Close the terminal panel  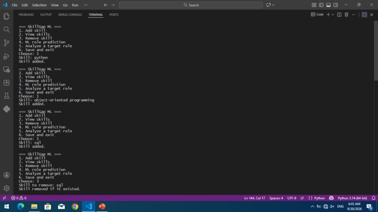[371, 15]
